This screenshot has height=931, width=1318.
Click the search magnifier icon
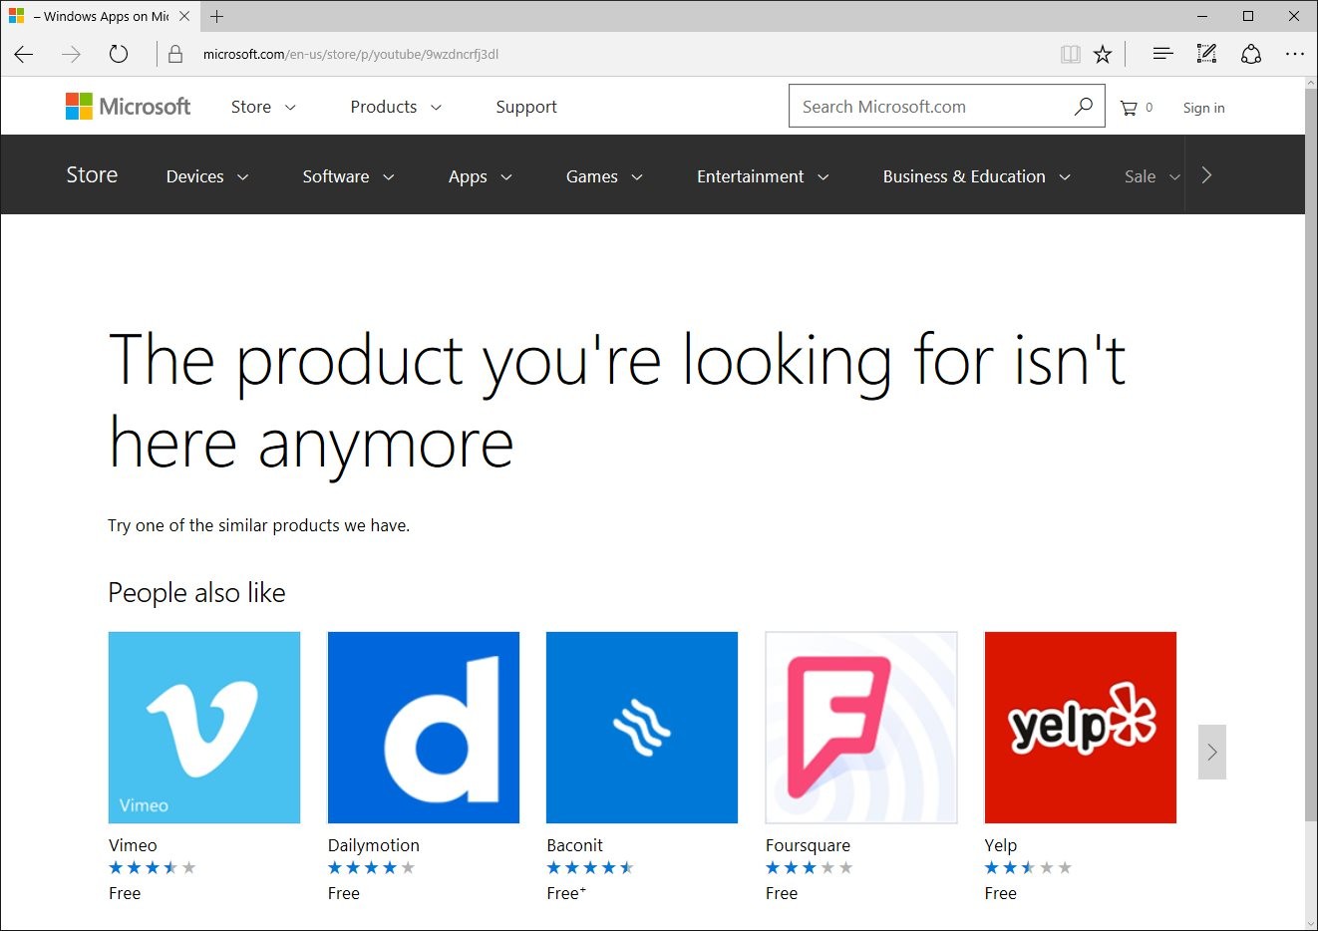point(1084,106)
